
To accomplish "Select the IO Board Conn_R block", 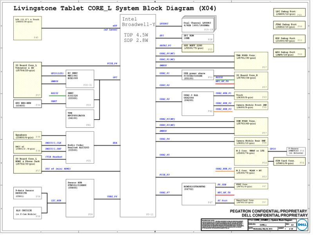I will click(251, 81).
